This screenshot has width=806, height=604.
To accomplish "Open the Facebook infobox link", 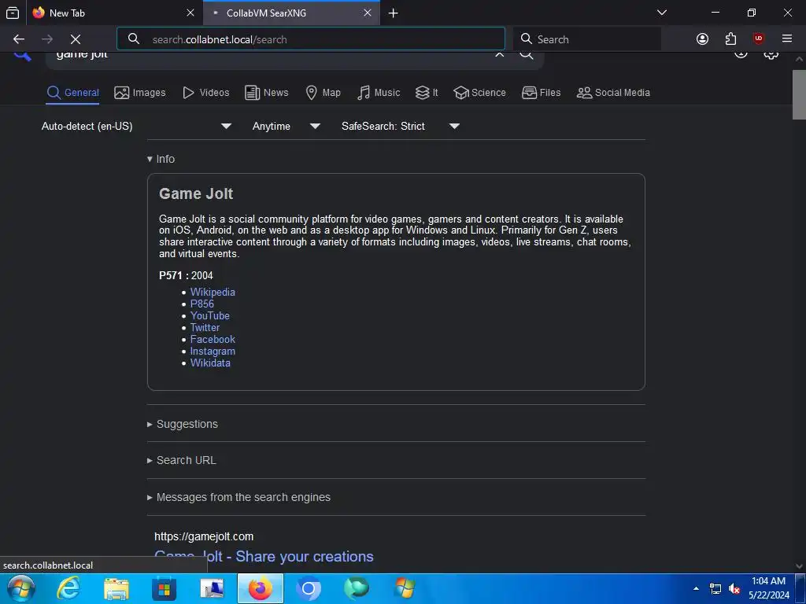I will click(x=213, y=339).
